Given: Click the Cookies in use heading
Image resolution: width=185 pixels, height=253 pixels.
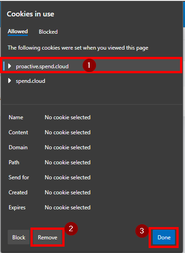Looking at the screenshot, I should 30,14.
